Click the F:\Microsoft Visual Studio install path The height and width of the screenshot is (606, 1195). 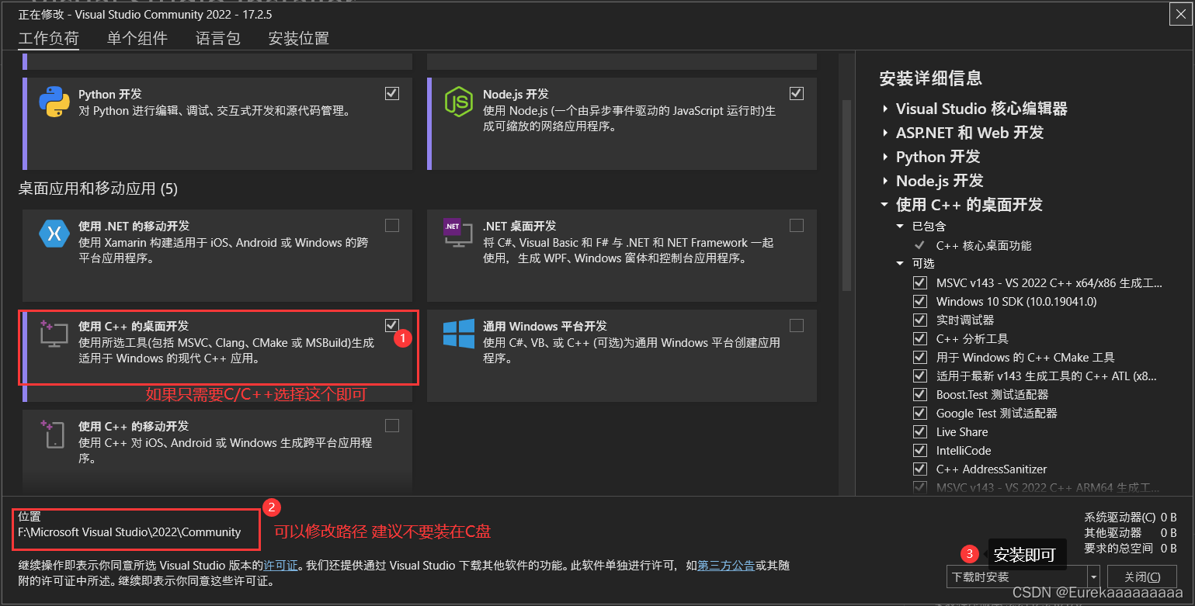[130, 532]
